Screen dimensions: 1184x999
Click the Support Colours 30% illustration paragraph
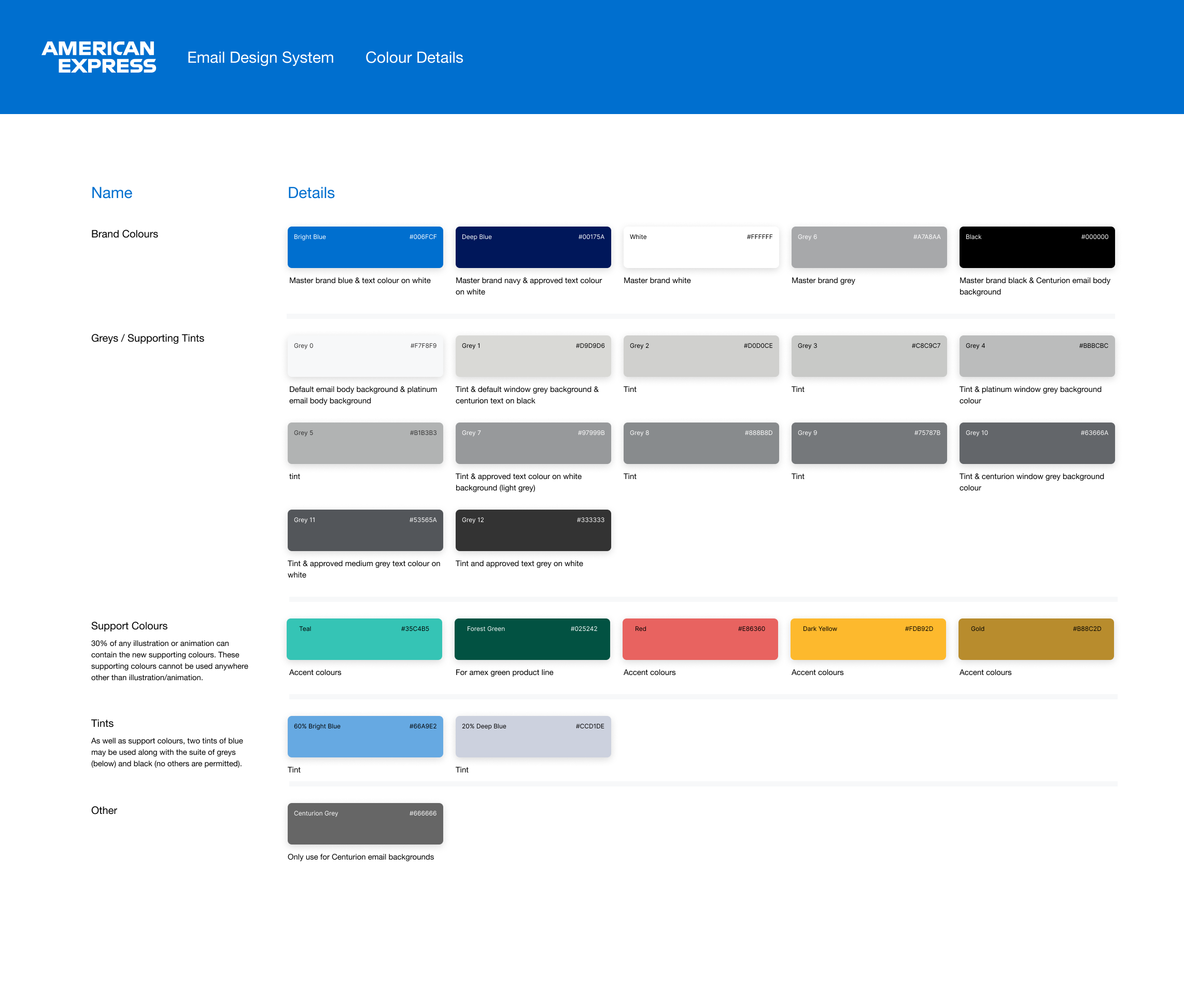click(x=170, y=660)
